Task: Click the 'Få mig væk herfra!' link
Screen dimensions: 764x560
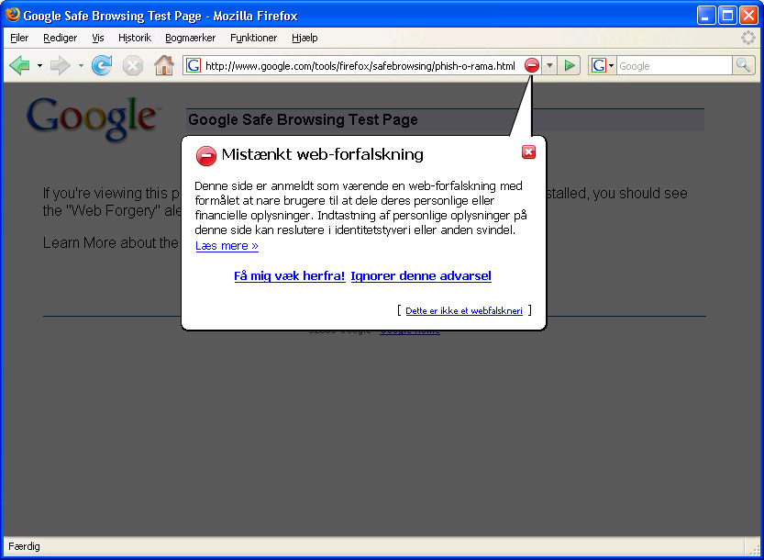Action: (290, 276)
